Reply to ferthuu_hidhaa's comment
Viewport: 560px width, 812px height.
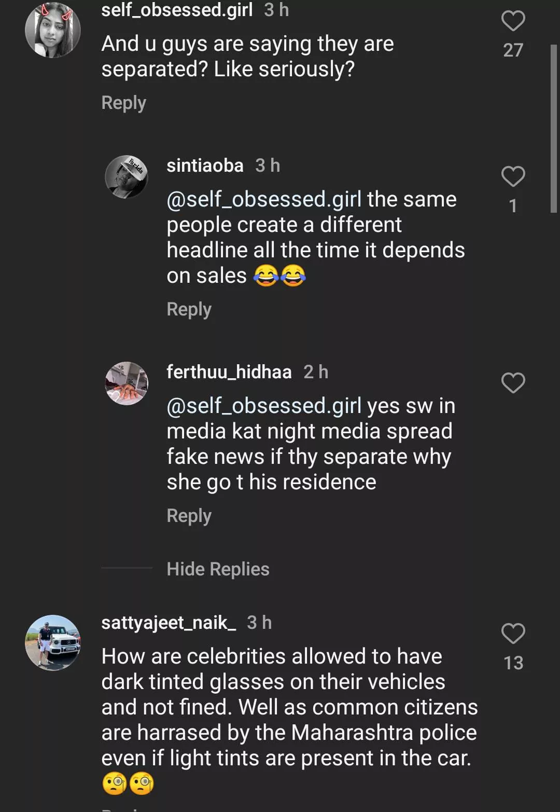(x=189, y=516)
